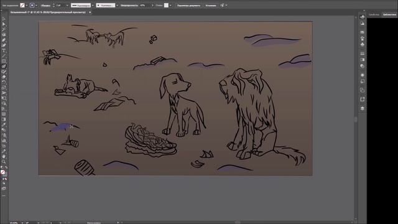Image resolution: width=398 pixels, height=224 pixels.
Task: Change the screen mode button
Action: pyautogui.click(x=4, y=189)
